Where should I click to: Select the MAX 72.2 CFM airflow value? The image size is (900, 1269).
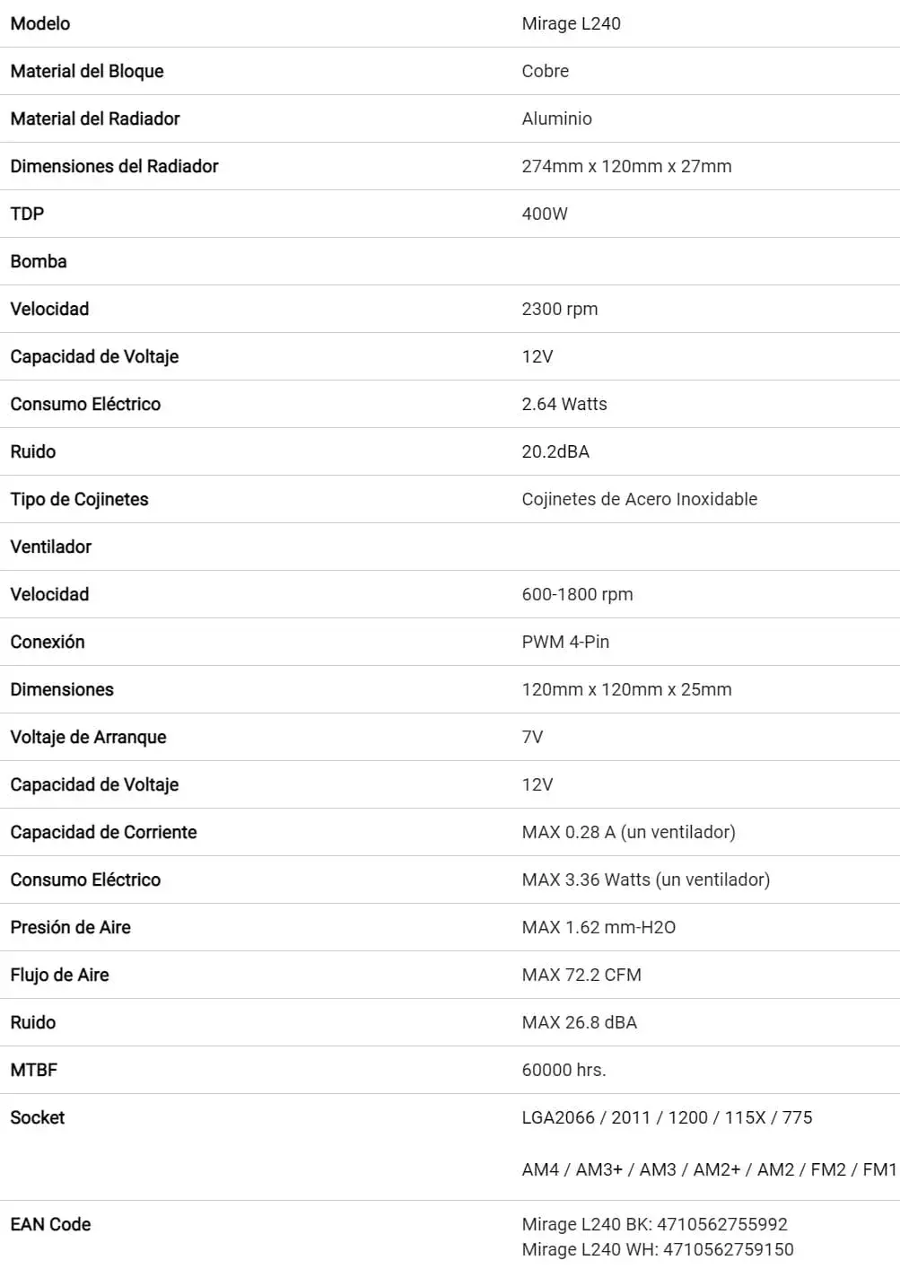click(x=581, y=976)
